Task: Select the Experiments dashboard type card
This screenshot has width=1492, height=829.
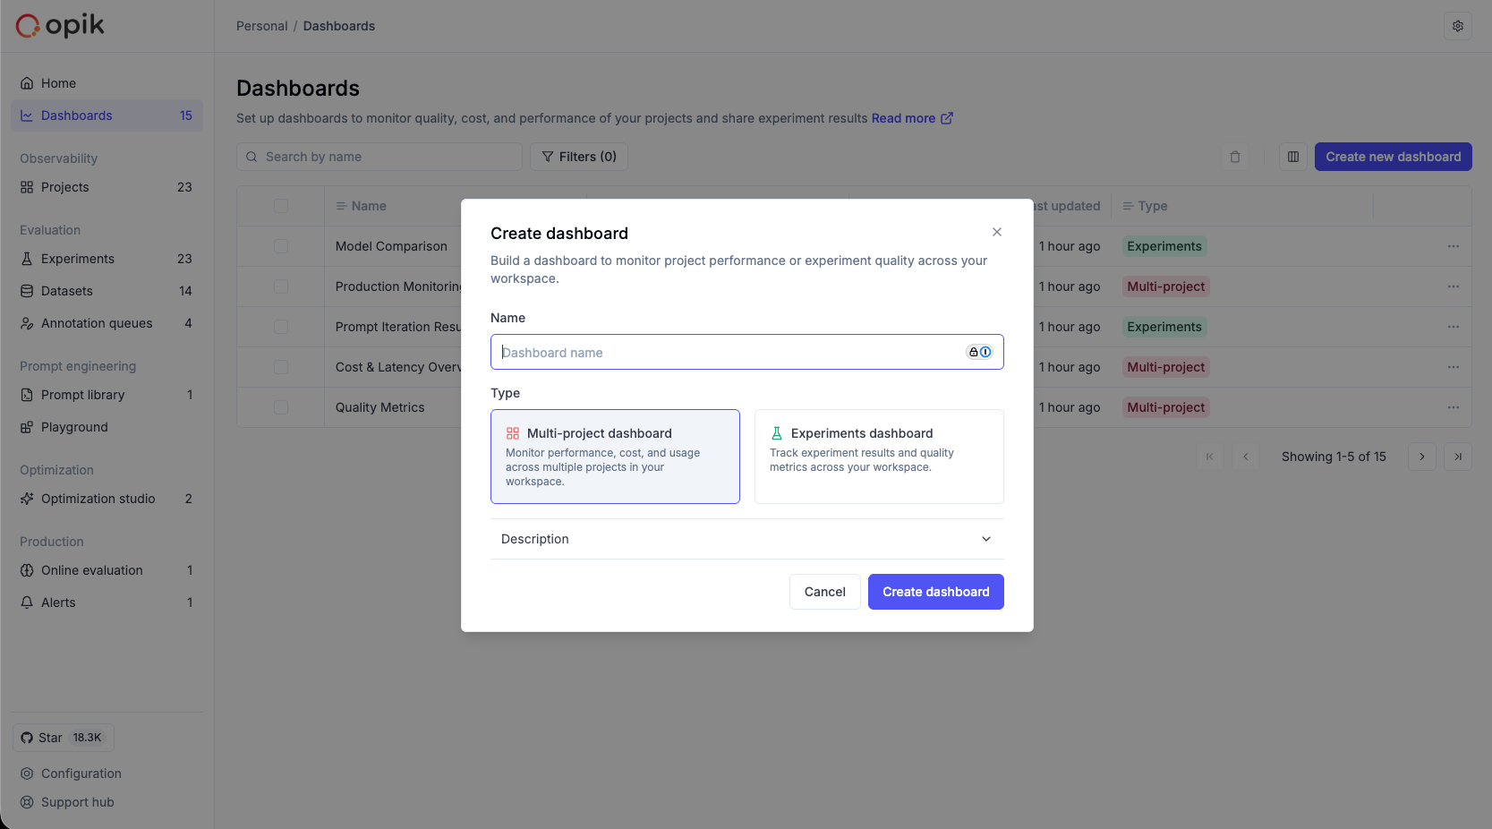Action: click(x=878, y=457)
